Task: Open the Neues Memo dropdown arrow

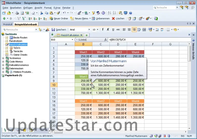Action: pos(90,19)
